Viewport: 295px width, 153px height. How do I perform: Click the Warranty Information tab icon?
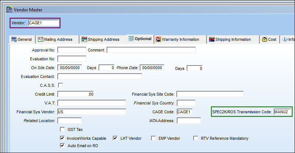158,39
